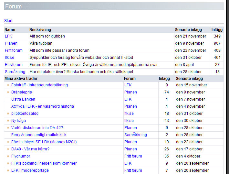The height and width of the screenshot is (174, 229).
Task: Open the Samåkning forum link
Action: pos(15,72)
